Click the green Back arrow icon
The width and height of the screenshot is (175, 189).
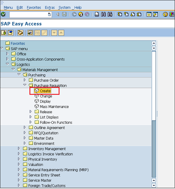(x=74, y=14)
